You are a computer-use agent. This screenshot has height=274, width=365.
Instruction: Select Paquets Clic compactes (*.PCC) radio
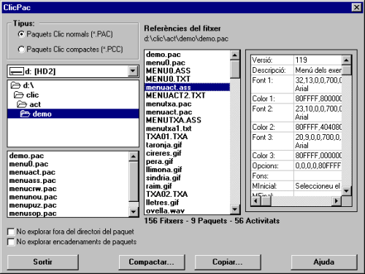pos(21,50)
